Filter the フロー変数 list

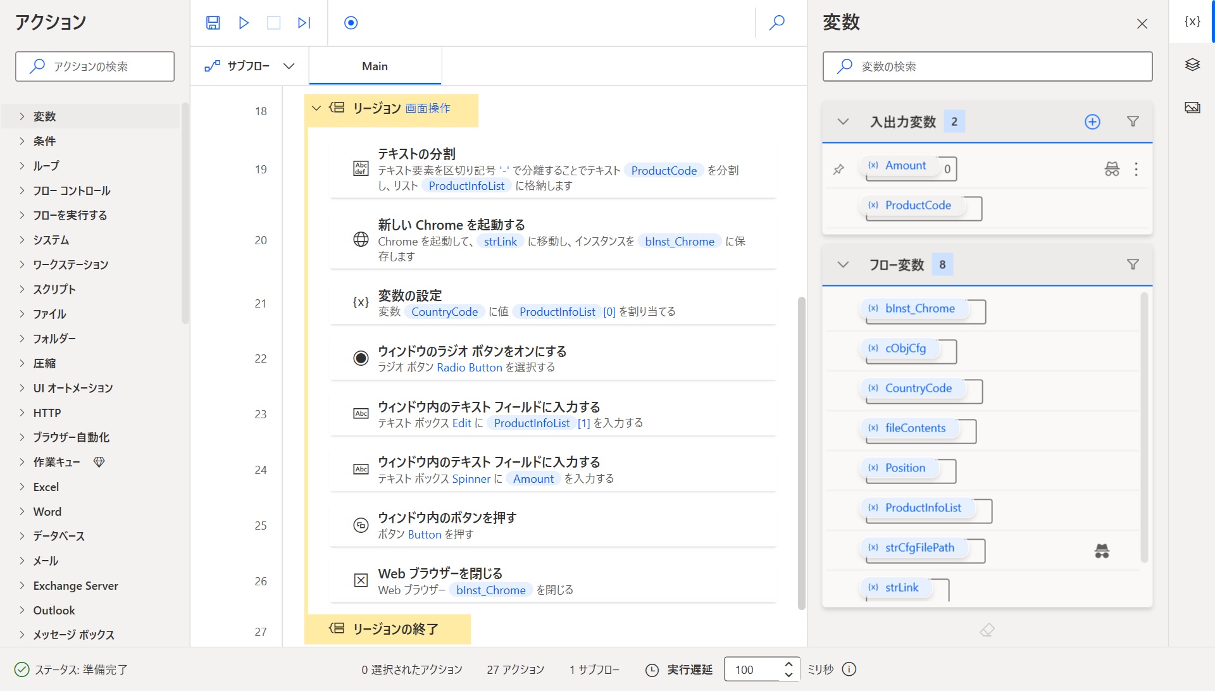[x=1133, y=265]
